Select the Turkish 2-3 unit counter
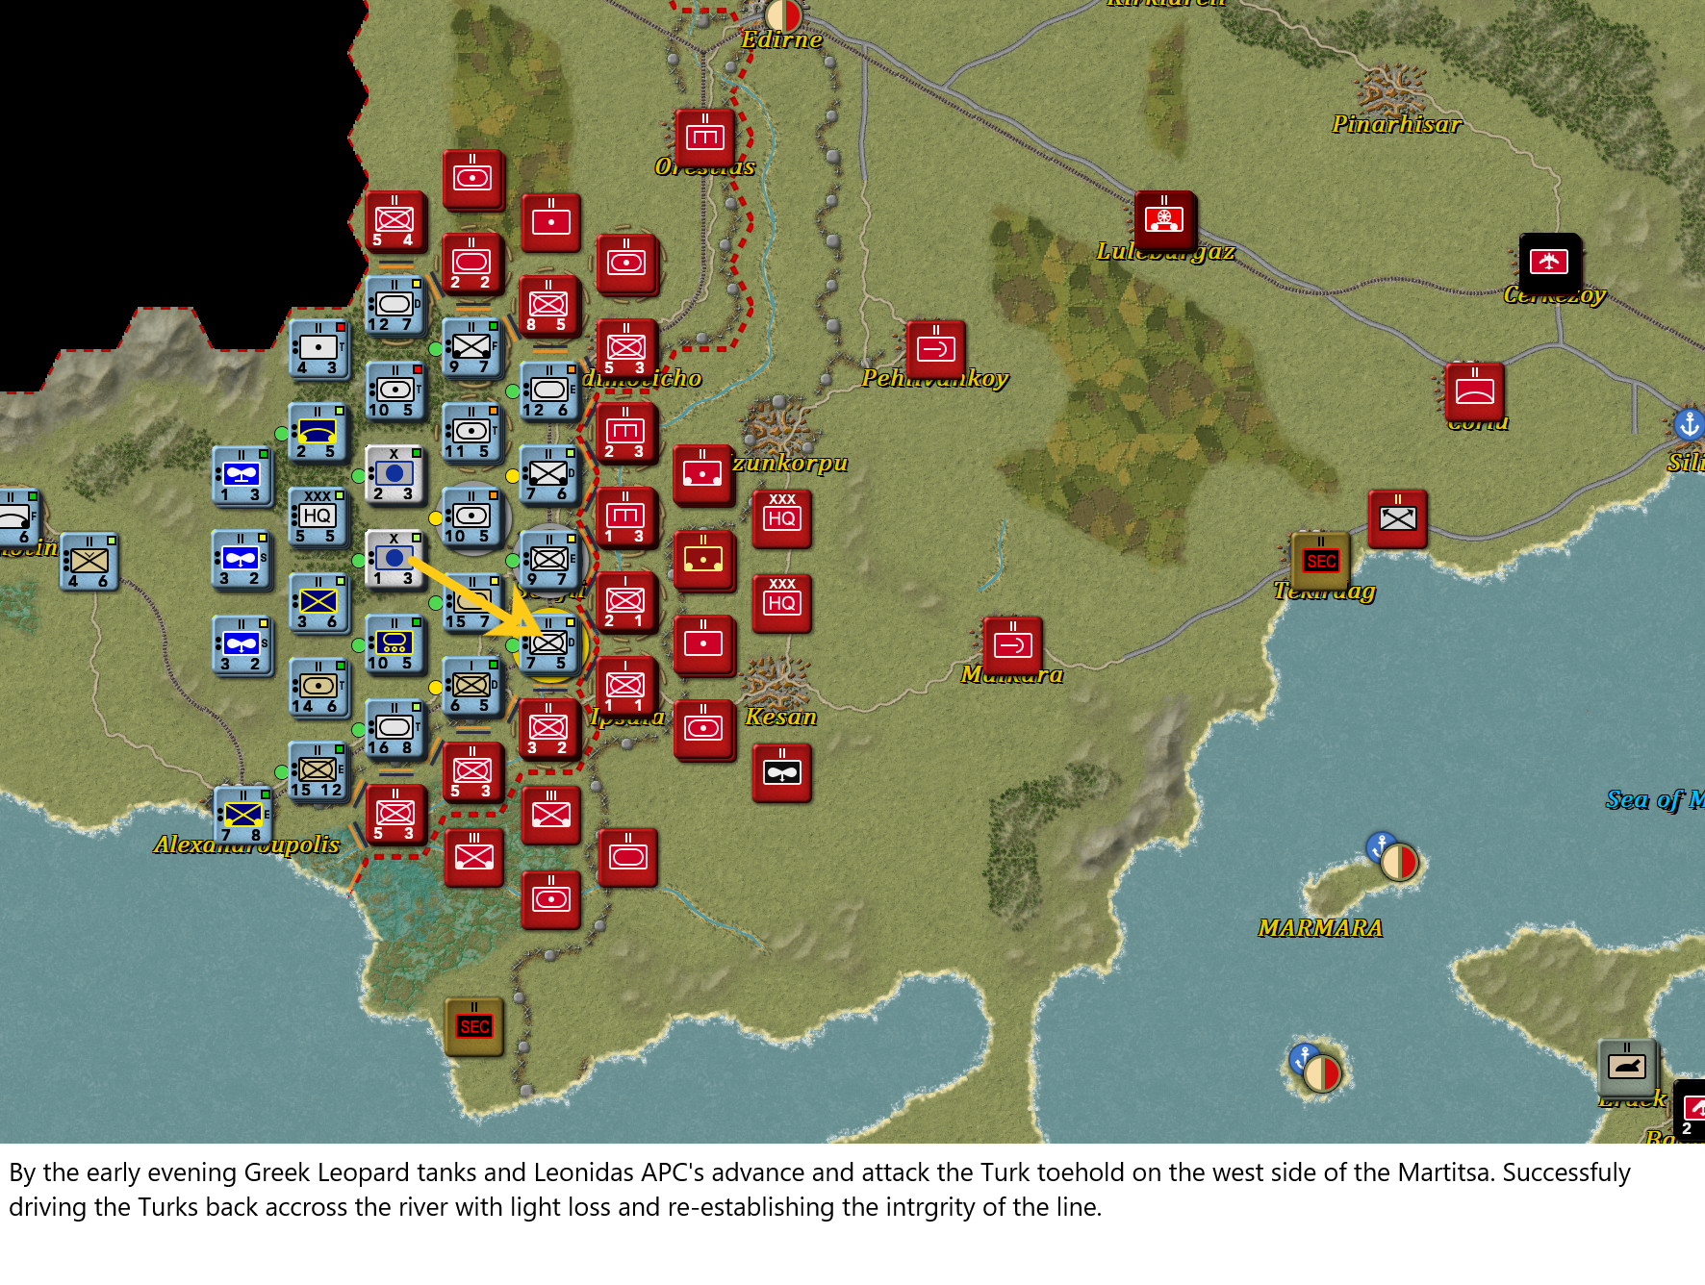The width and height of the screenshot is (1705, 1285). [626, 433]
